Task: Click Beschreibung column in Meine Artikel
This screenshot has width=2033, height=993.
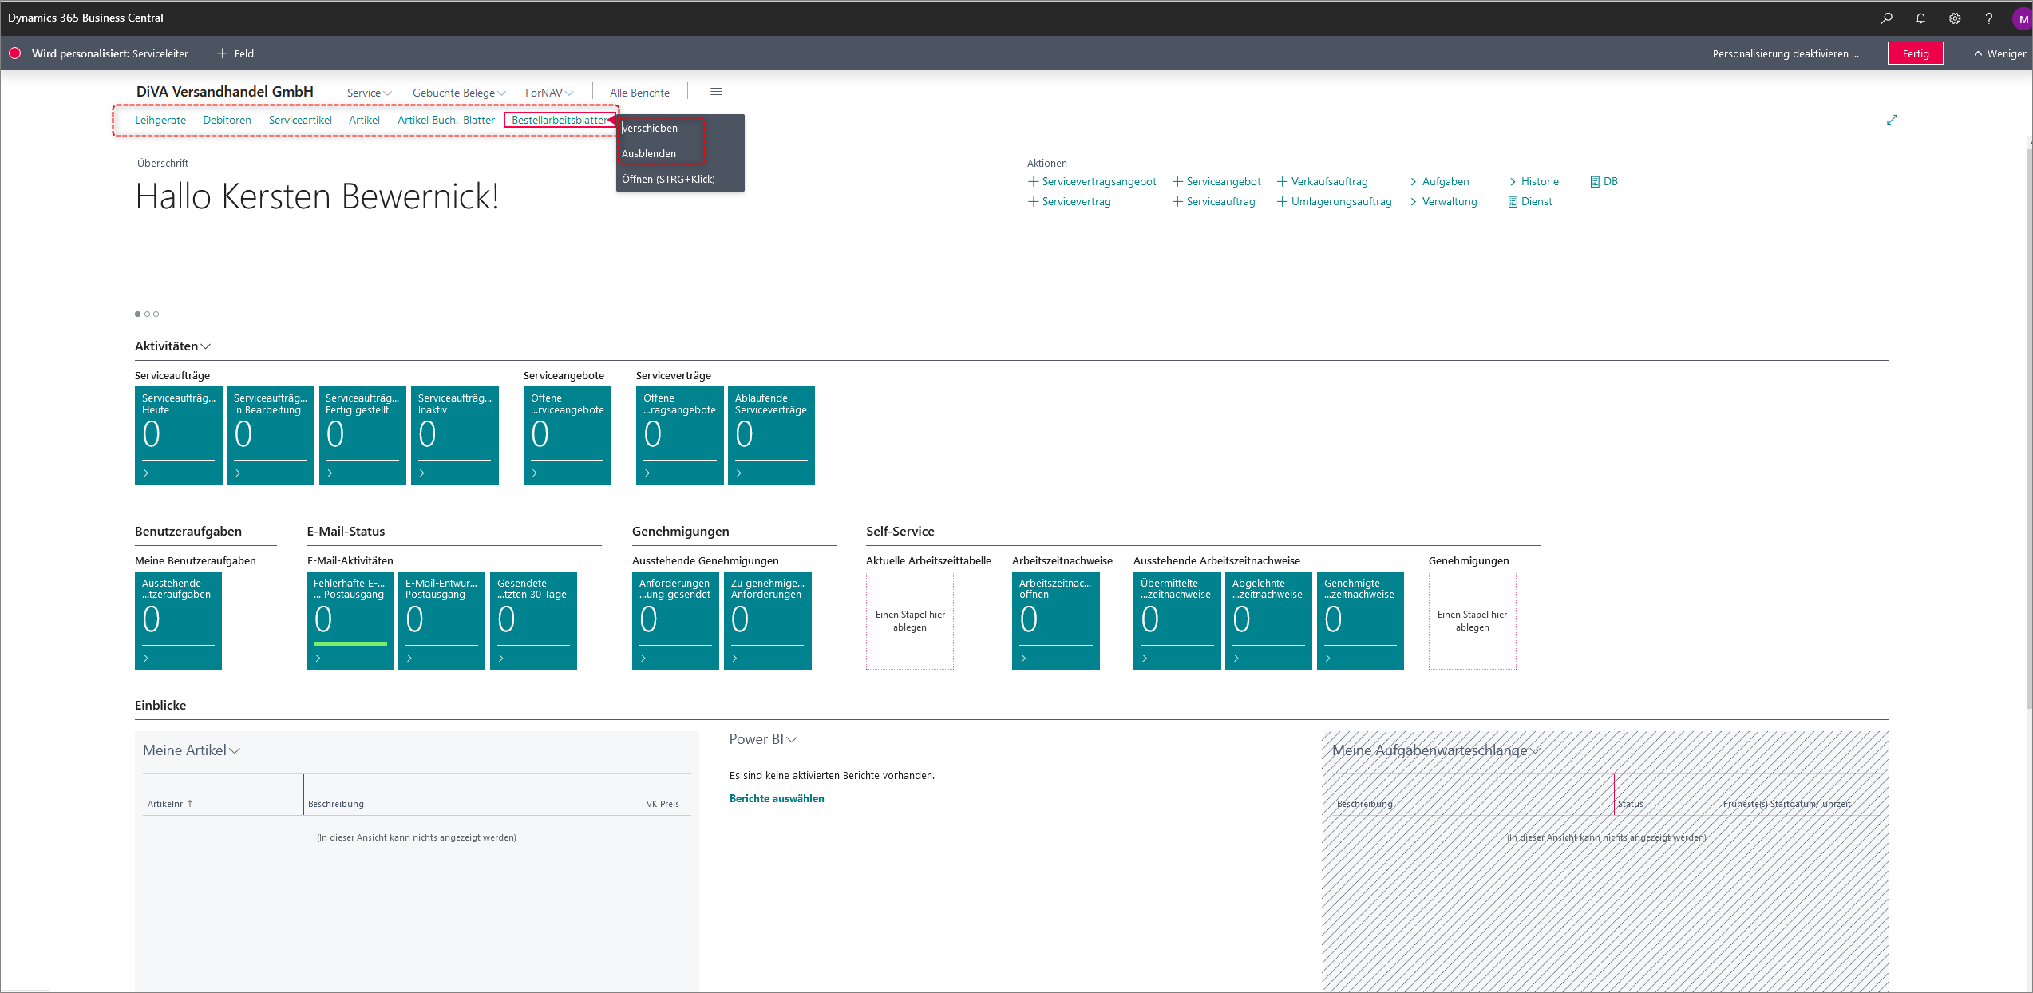Action: click(x=336, y=804)
